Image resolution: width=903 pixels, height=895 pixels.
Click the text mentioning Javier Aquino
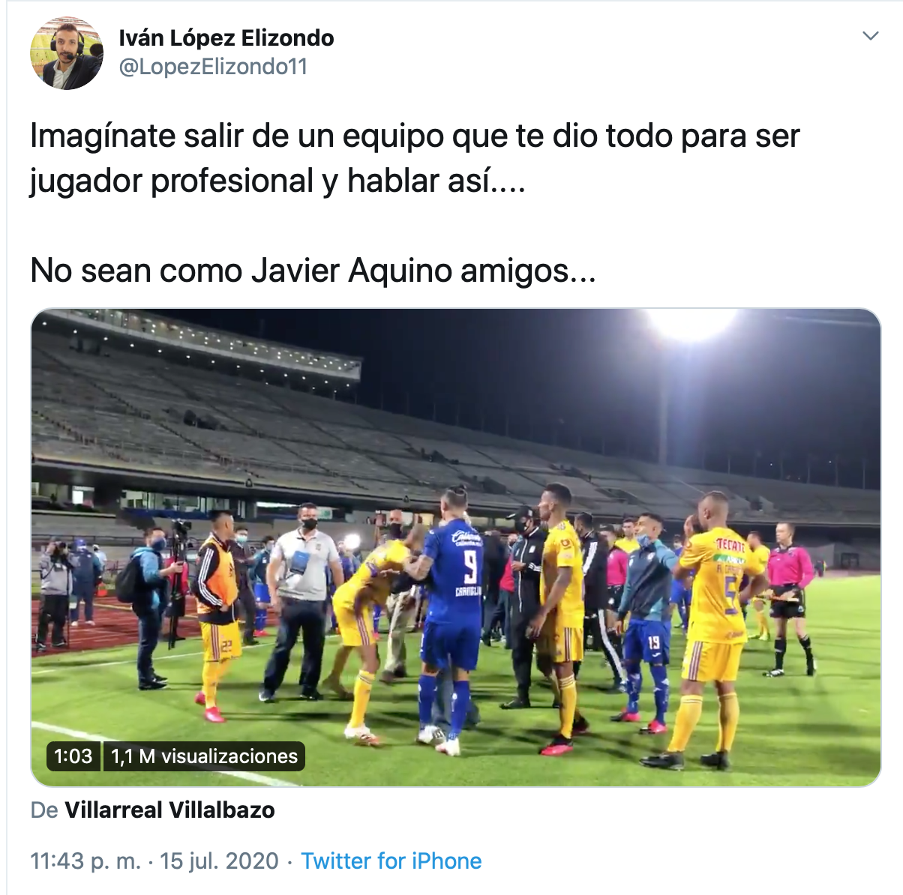[313, 271]
